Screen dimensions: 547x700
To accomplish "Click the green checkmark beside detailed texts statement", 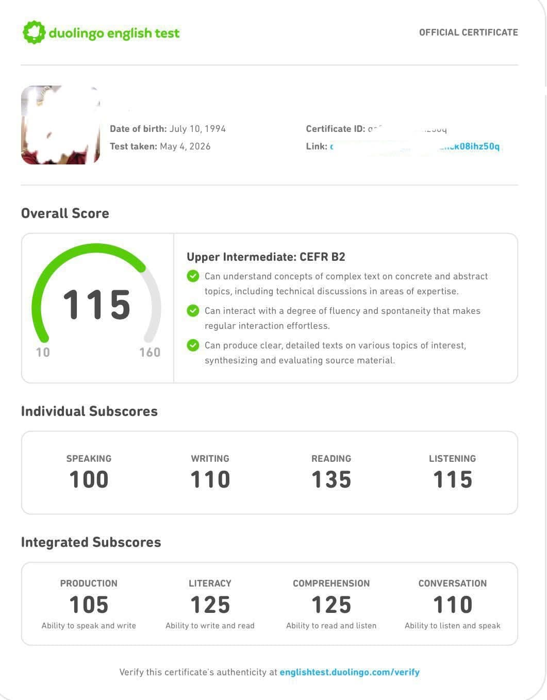I will (x=193, y=345).
